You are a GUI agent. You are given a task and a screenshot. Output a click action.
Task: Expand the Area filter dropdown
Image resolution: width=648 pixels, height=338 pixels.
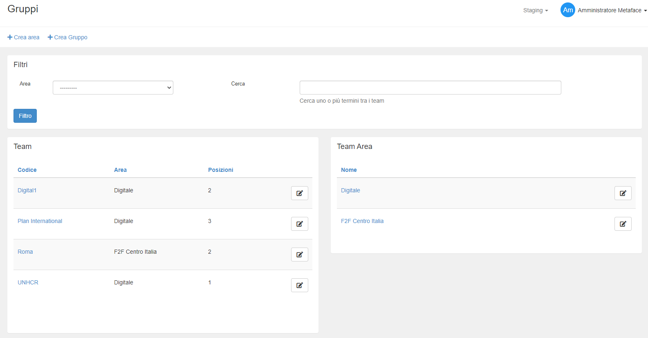[x=113, y=88]
